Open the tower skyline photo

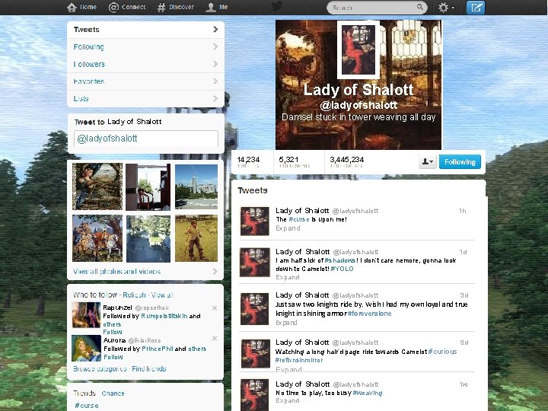(x=196, y=186)
